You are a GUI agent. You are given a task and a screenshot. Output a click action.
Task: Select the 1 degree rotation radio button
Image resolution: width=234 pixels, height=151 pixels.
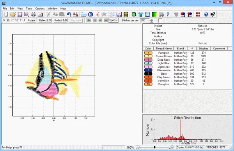point(21,20)
